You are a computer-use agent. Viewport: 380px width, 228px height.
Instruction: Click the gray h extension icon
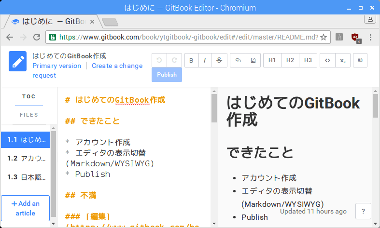(339, 37)
